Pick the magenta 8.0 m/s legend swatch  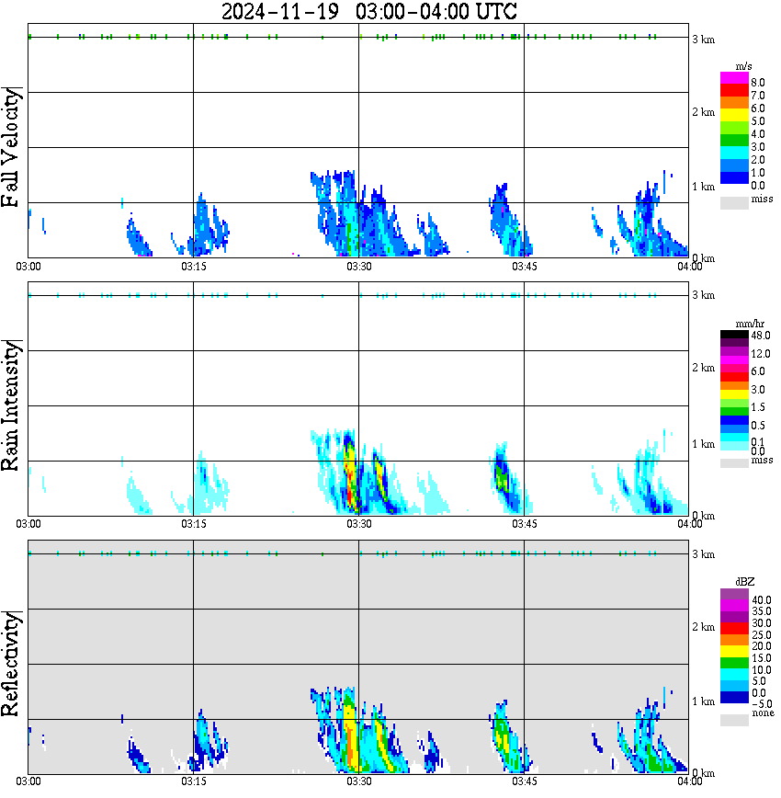734,78
